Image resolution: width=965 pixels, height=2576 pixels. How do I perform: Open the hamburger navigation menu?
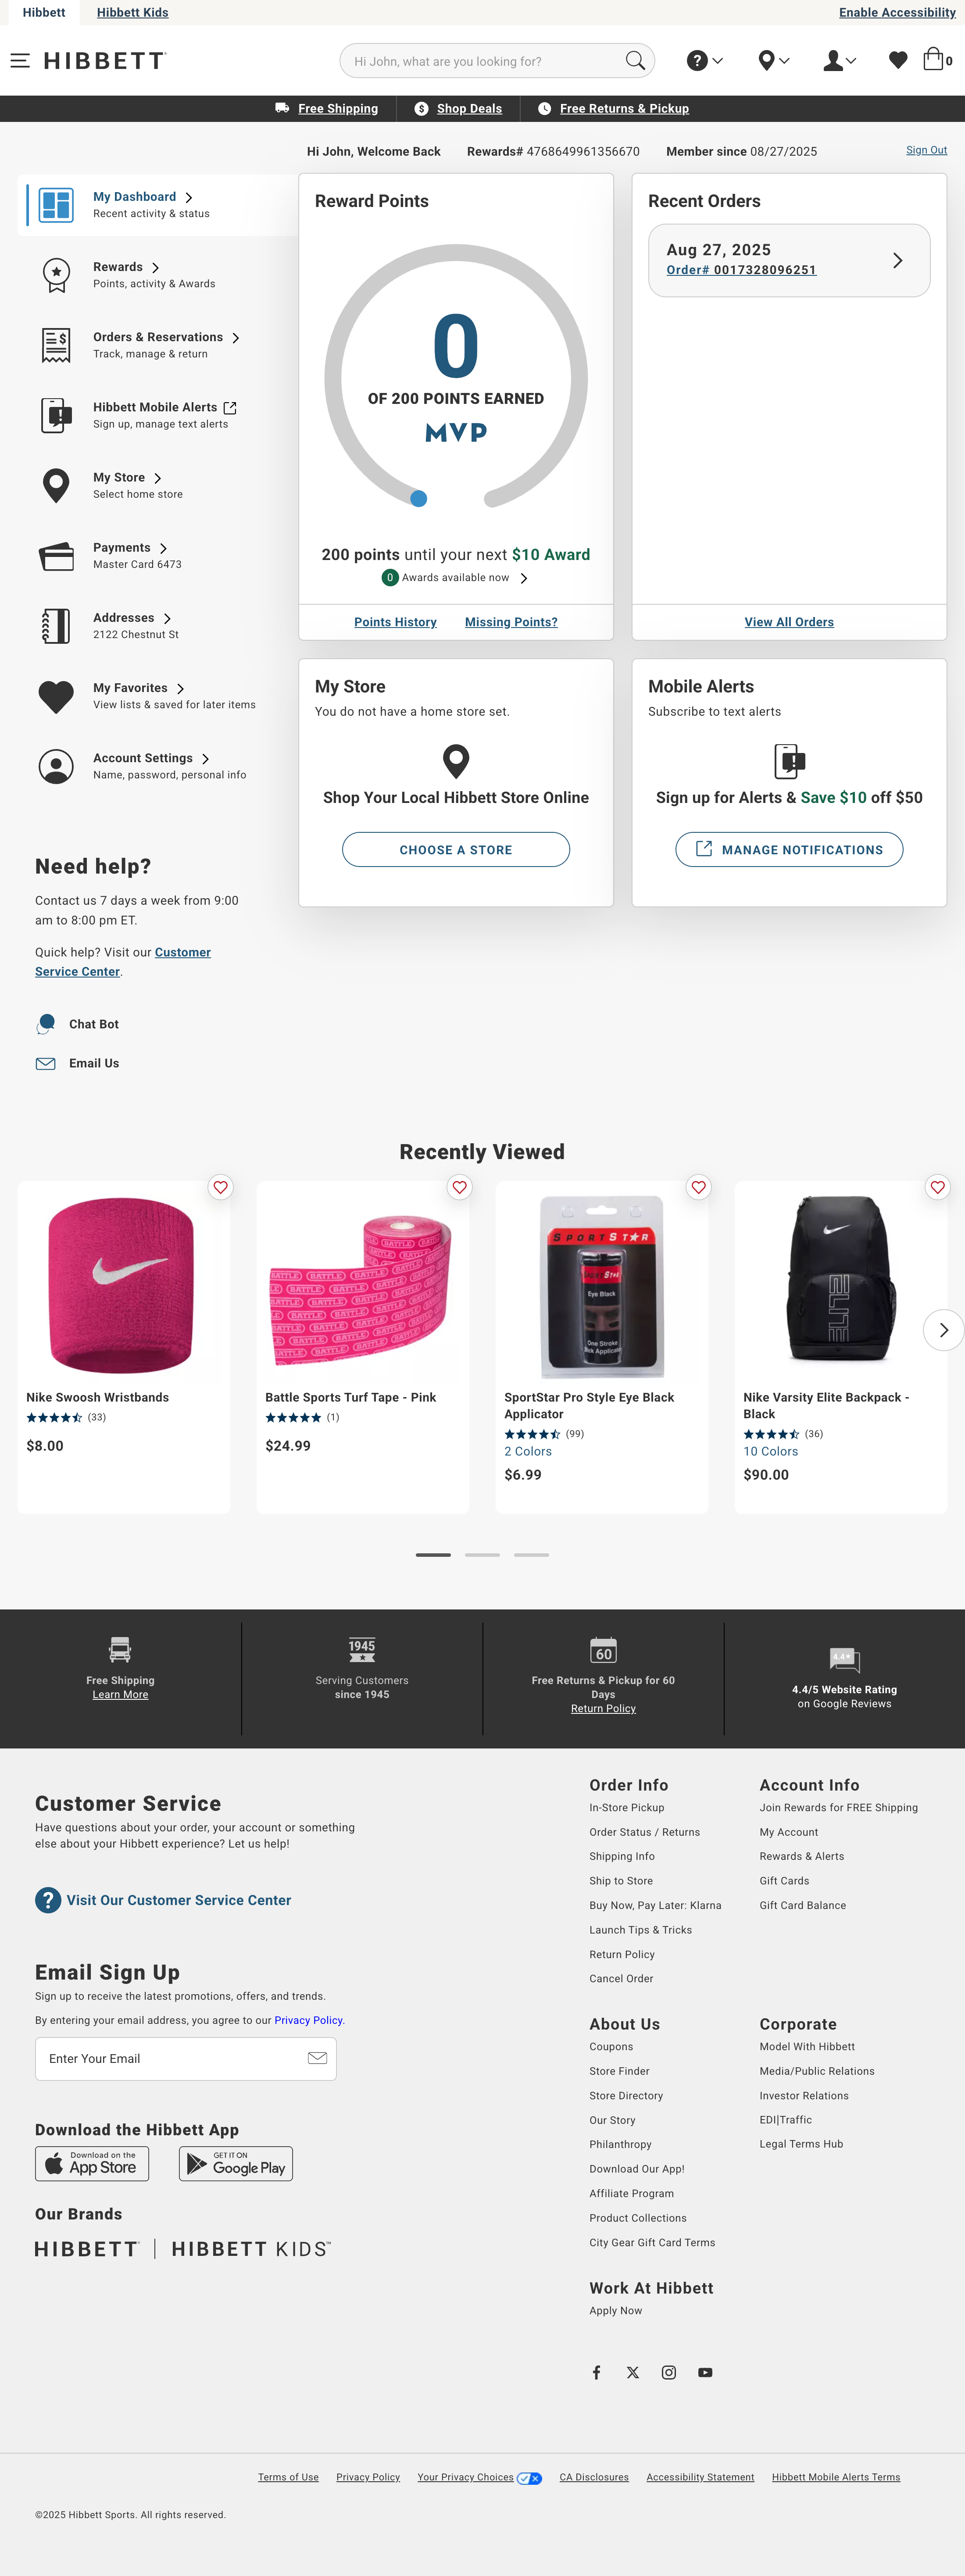point(20,61)
